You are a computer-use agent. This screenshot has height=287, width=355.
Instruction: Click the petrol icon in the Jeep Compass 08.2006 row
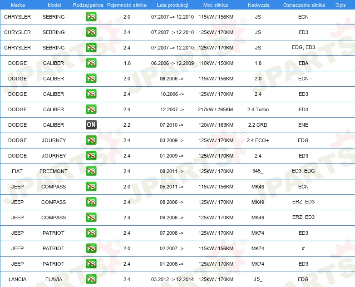(x=91, y=202)
